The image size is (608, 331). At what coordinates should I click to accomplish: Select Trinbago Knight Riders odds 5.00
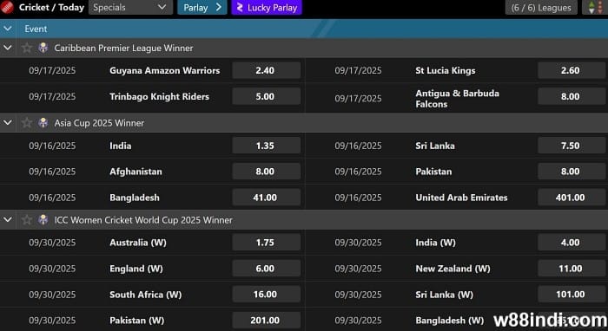point(267,96)
